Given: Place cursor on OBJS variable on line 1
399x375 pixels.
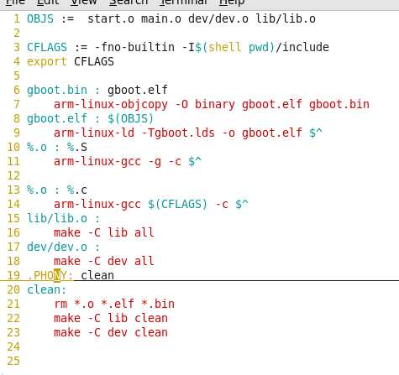Looking at the screenshot, I should tap(40, 18).
